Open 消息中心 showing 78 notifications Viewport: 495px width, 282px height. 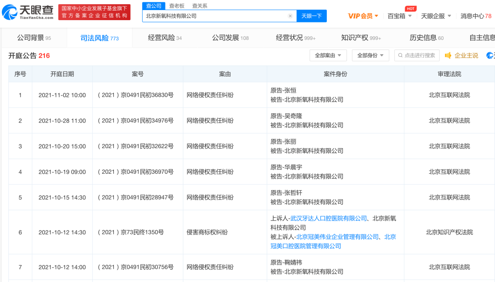pyautogui.click(x=474, y=16)
